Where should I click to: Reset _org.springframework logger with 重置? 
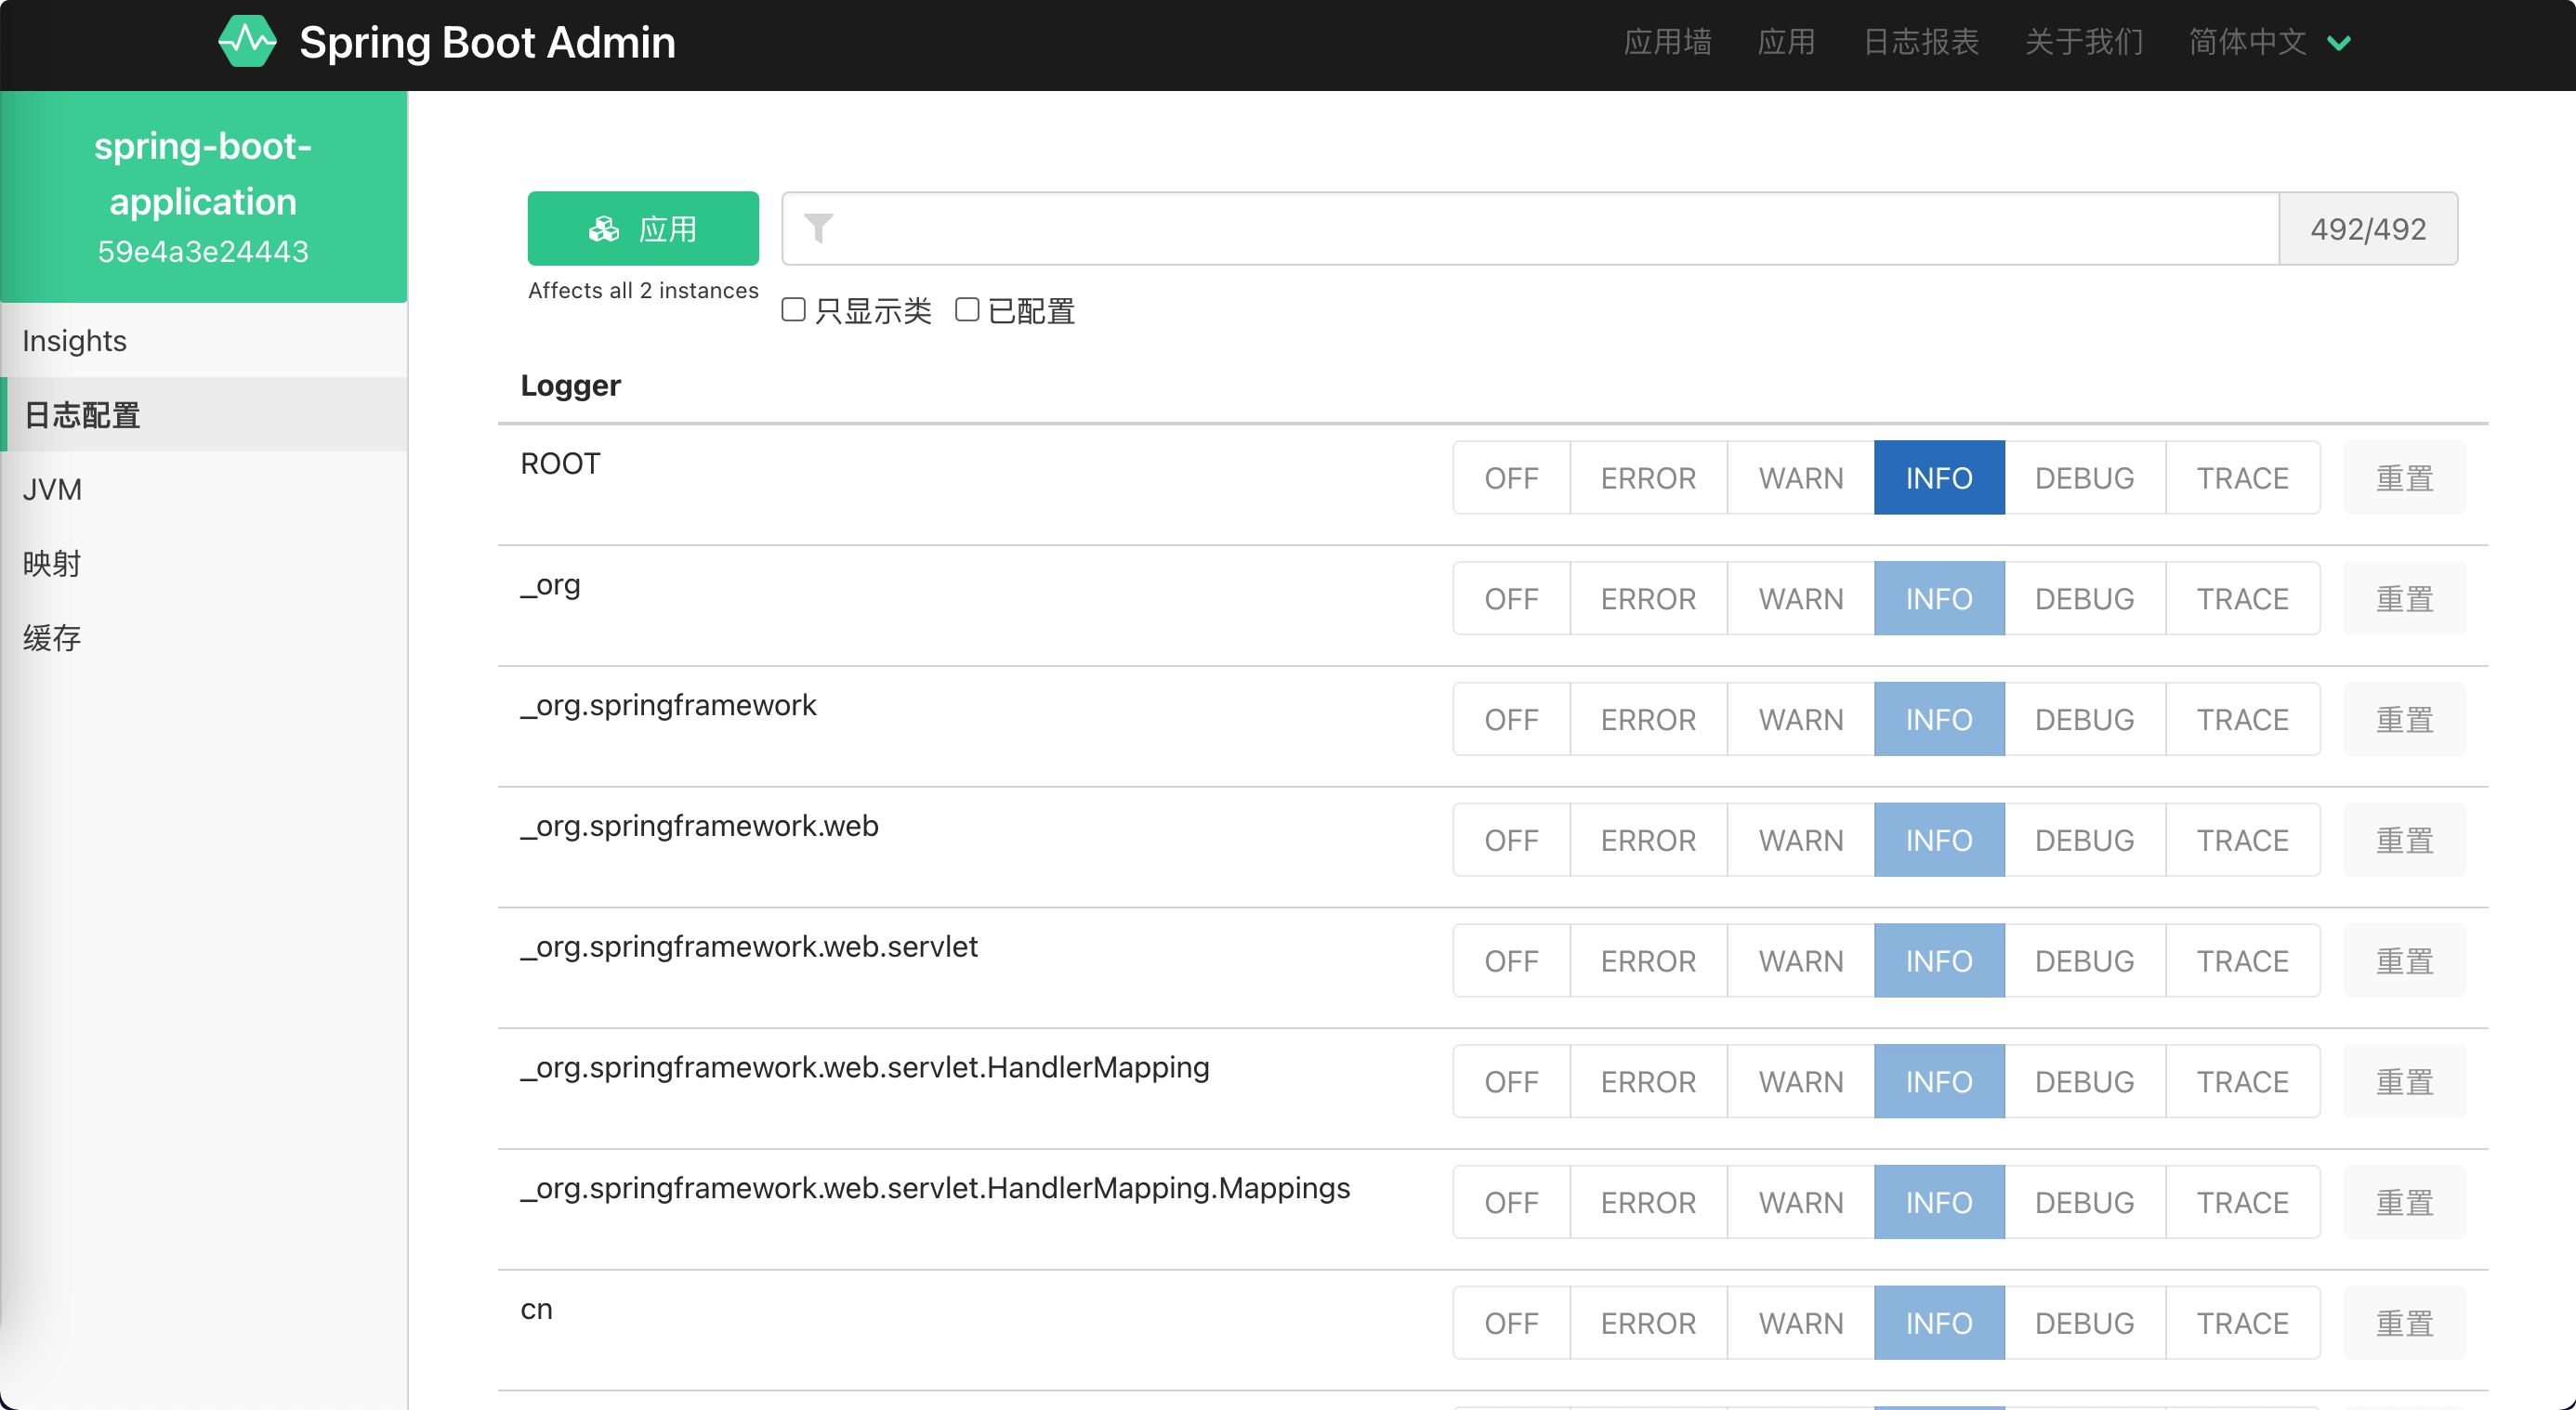click(2404, 720)
